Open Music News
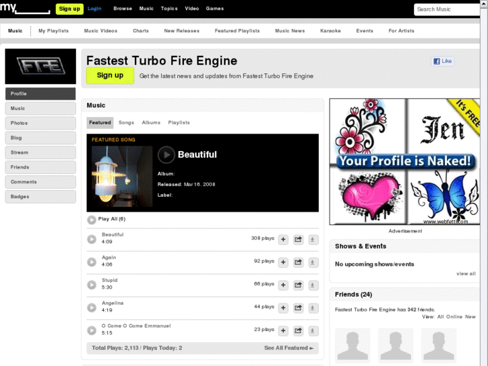488x366 pixels. (x=290, y=31)
